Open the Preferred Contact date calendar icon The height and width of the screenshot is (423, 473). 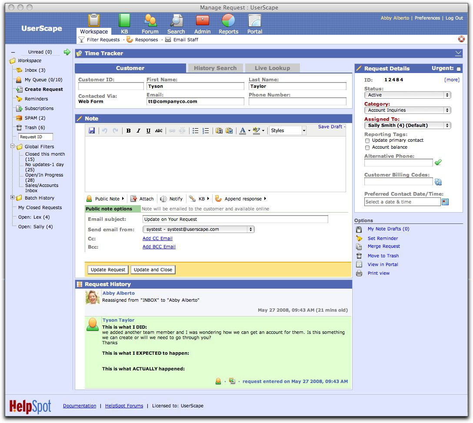[x=445, y=202]
